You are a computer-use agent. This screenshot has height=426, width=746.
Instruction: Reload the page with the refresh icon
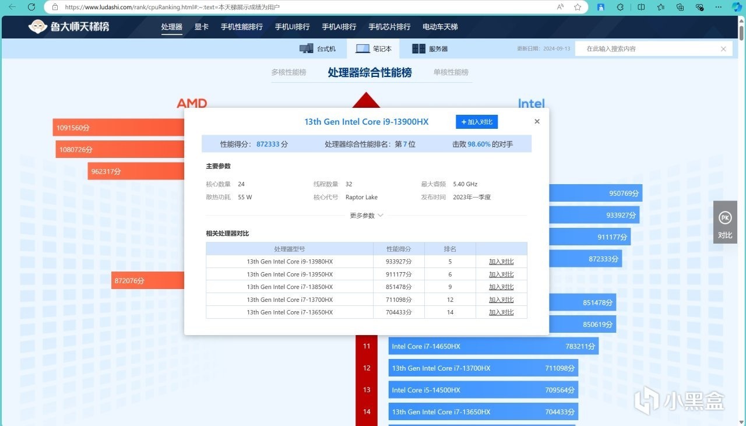[x=31, y=7]
